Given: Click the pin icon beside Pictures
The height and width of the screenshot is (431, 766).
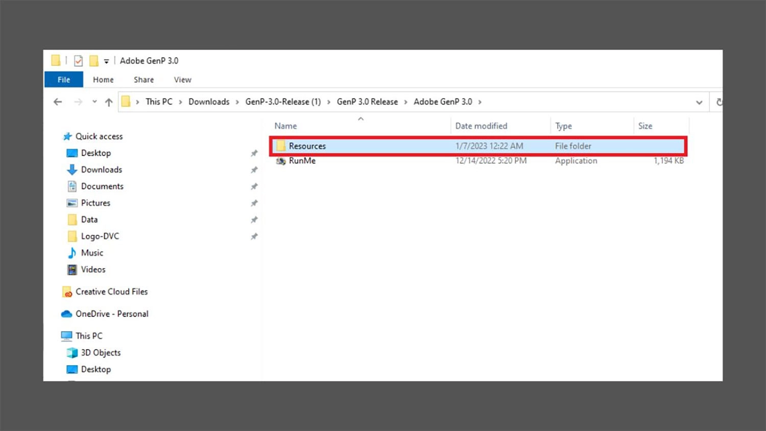Looking at the screenshot, I should click(254, 203).
